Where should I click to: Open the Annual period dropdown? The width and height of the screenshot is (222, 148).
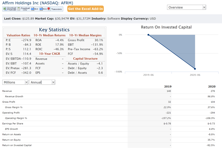pos(42,82)
